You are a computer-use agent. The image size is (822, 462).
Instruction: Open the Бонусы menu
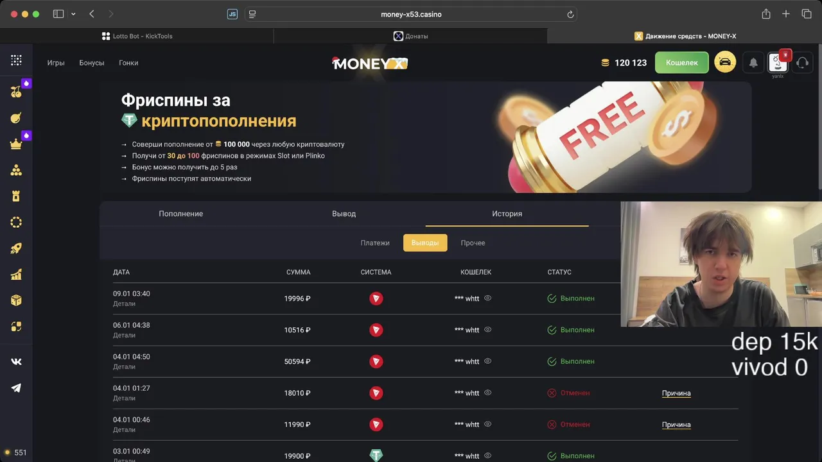92,63
